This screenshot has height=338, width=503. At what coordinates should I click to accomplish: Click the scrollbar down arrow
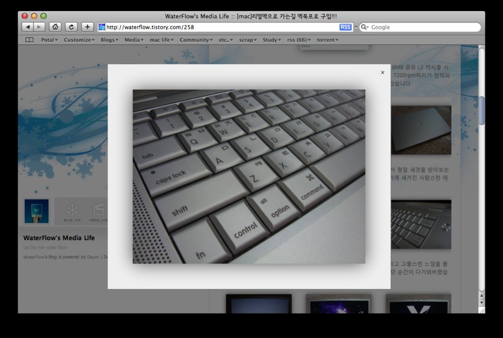click(x=481, y=303)
